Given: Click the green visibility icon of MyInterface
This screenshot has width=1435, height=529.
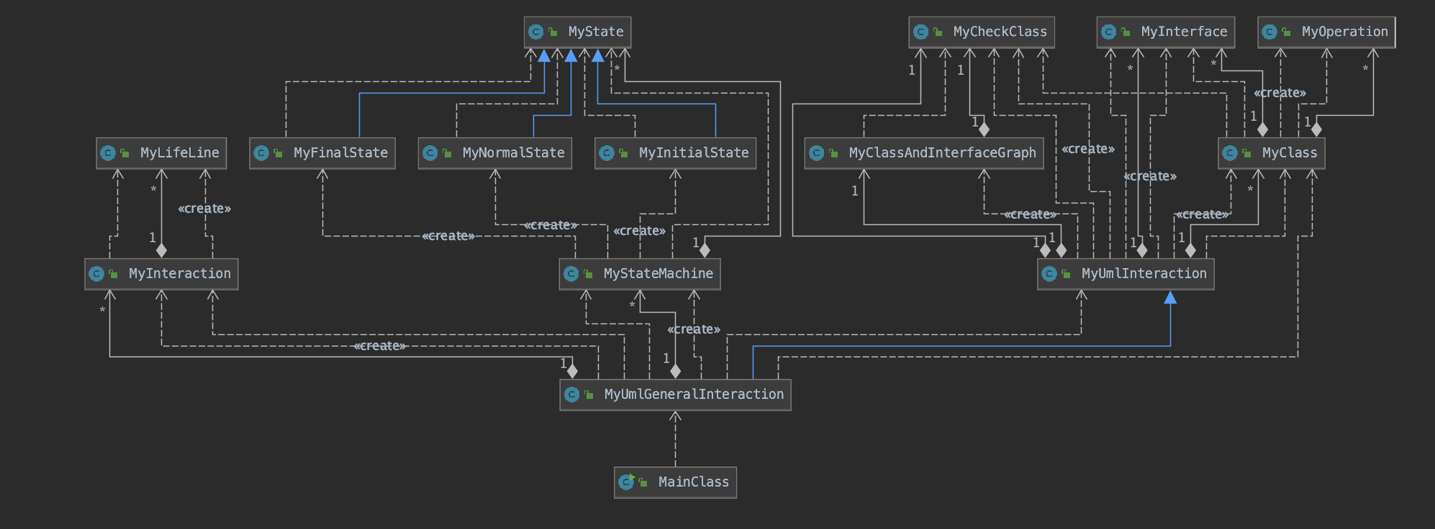Looking at the screenshot, I should [x=1126, y=32].
